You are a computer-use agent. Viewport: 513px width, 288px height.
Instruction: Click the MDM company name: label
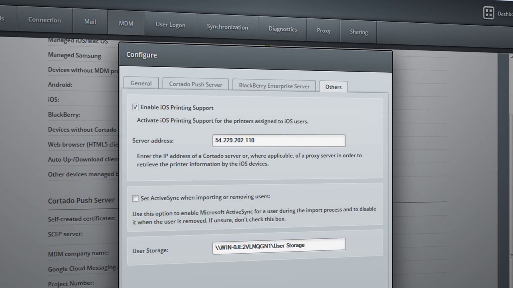coord(79,253)
